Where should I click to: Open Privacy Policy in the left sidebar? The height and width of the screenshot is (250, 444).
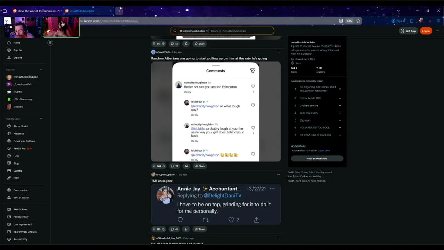click(x=21, y=217)
